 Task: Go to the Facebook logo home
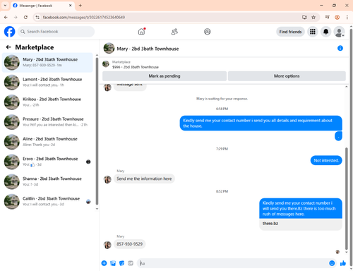pyautogui.click(x=10, y=32)
